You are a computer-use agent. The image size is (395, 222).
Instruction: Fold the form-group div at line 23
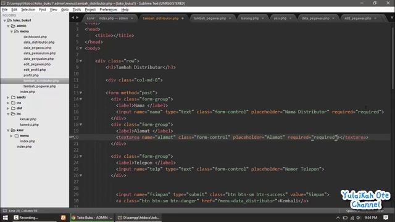pos(81,156)
